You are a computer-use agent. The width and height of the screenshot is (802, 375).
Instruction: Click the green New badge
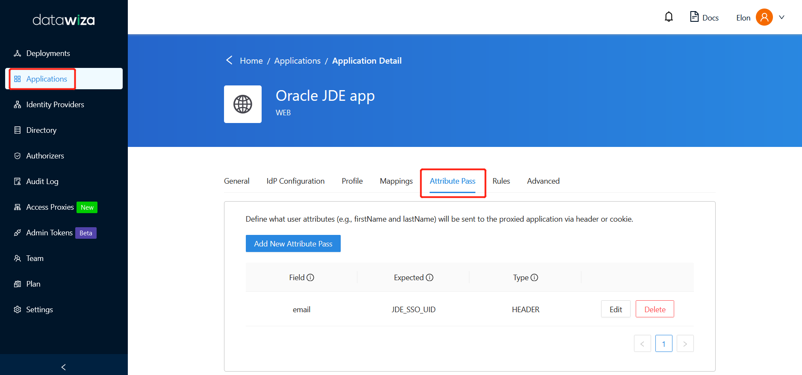pos(87,207)
